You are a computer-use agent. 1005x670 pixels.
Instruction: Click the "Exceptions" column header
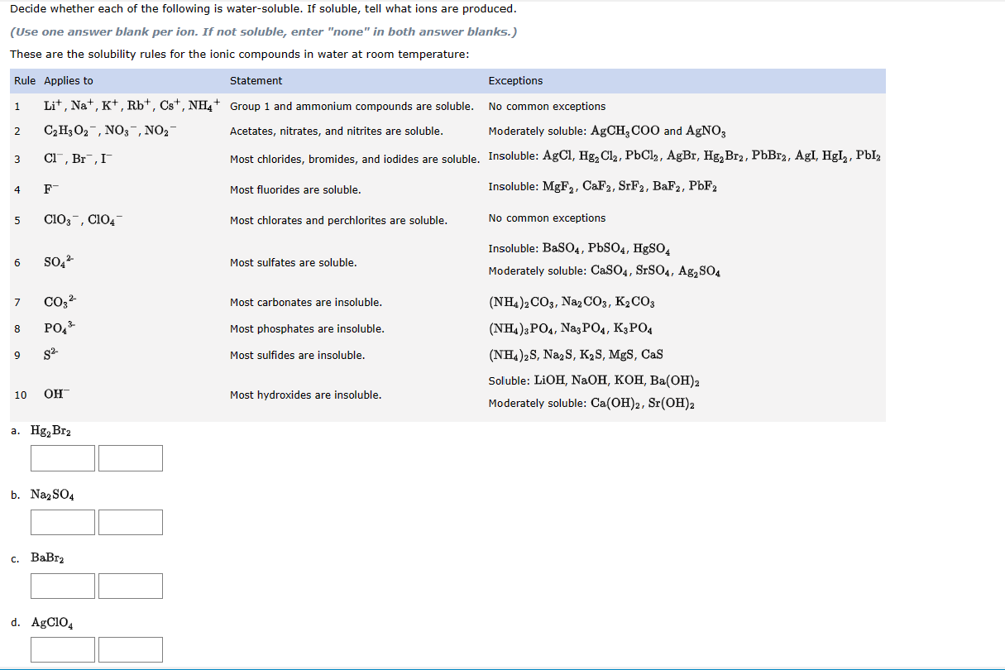[515, 81]
